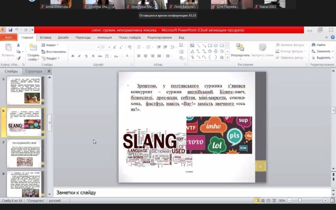
Task: Select the rectangle shape in shapes gallery
Action: click(210, 45)
